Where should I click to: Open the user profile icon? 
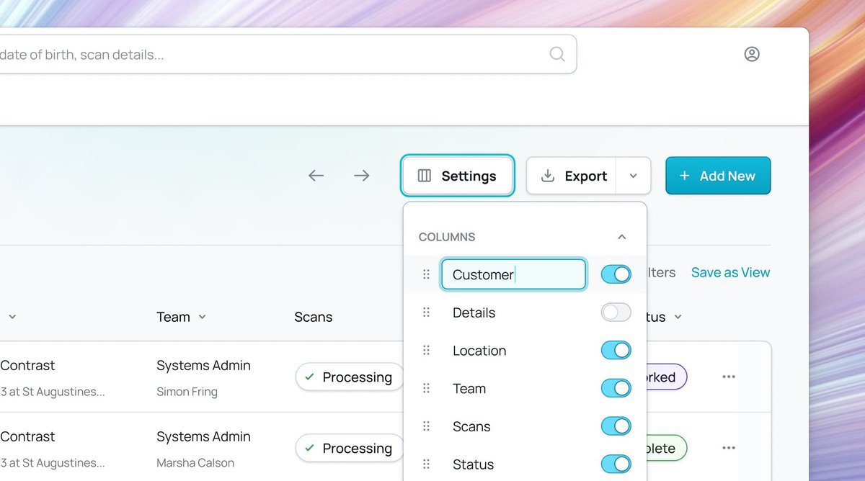752,54
